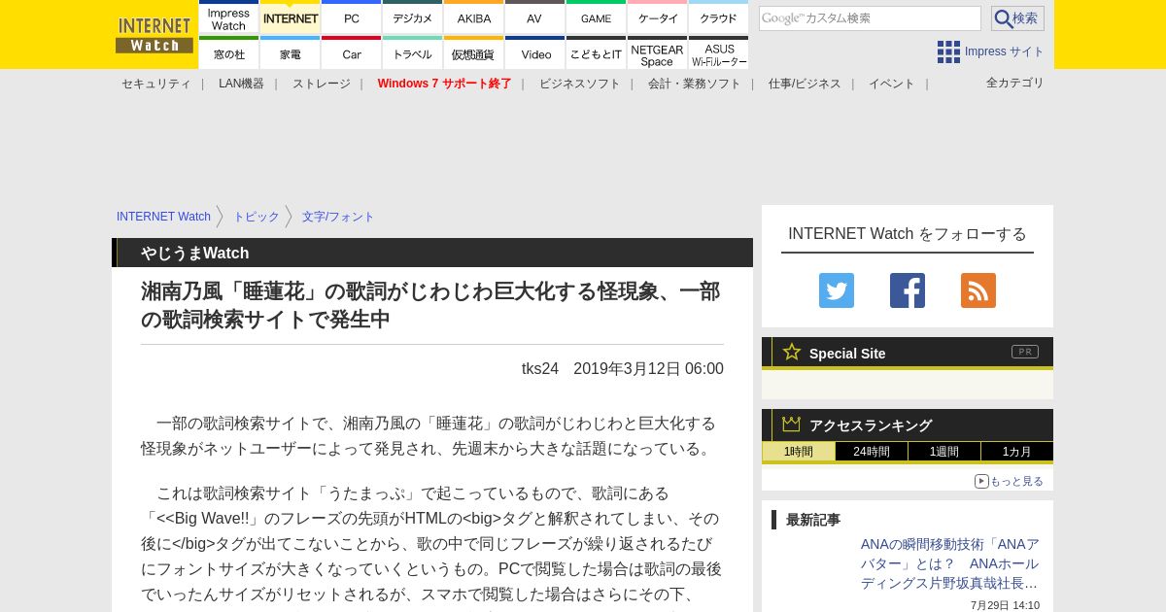The height and width of the screenshot is (612, 1166).
Task: Open the こどもとIT tab
Action: point(597,53)
